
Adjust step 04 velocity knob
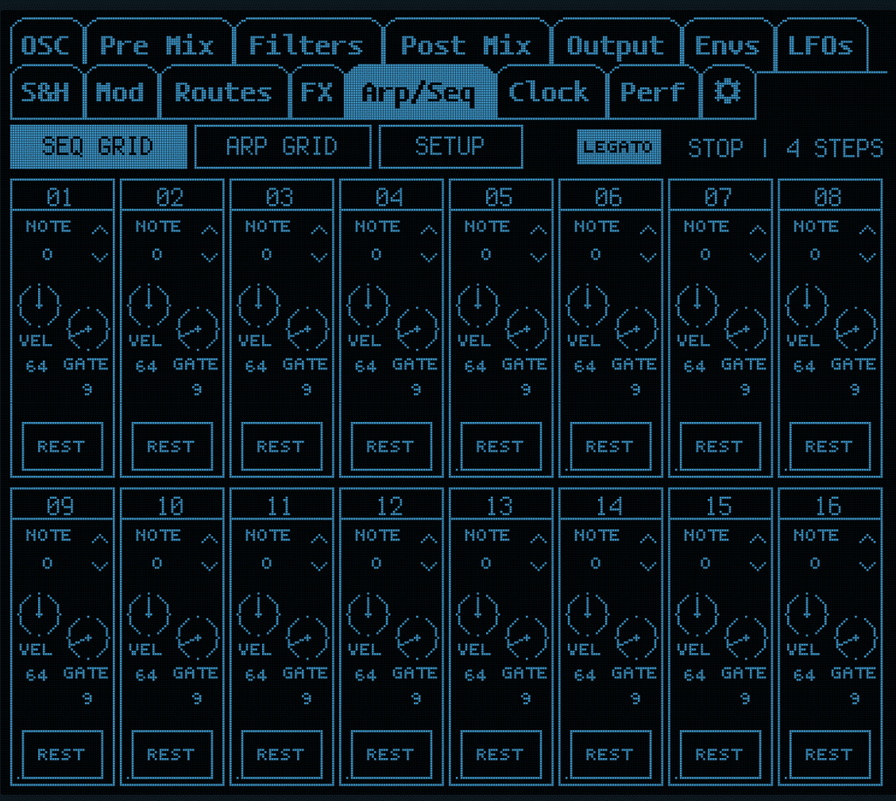click(368, 305)
